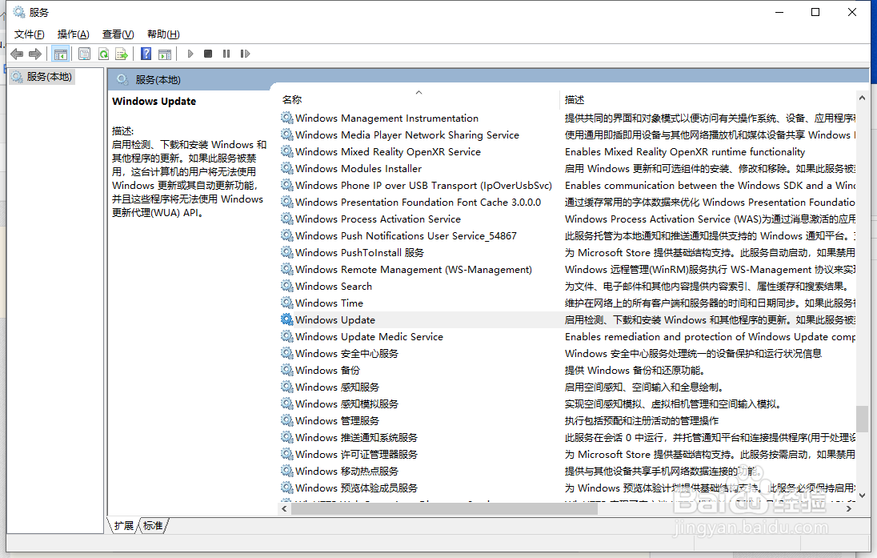Viewport: 877px width, 558px height.
Task: Select Windows Push Notifications User Service_54867
Action: (406, 235)
